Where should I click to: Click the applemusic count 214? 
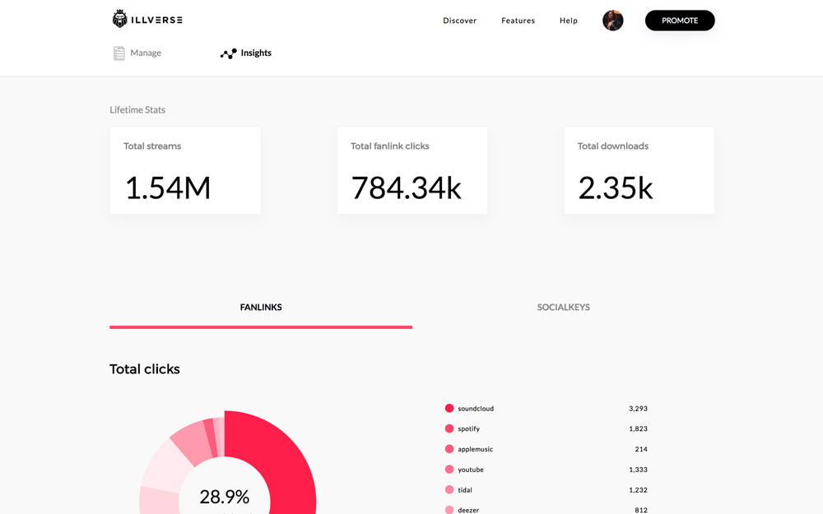pos(641,450)
